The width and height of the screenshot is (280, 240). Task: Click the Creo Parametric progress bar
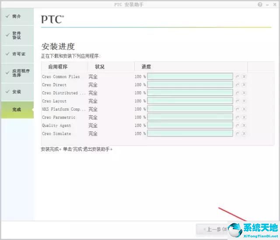point(190,117)
